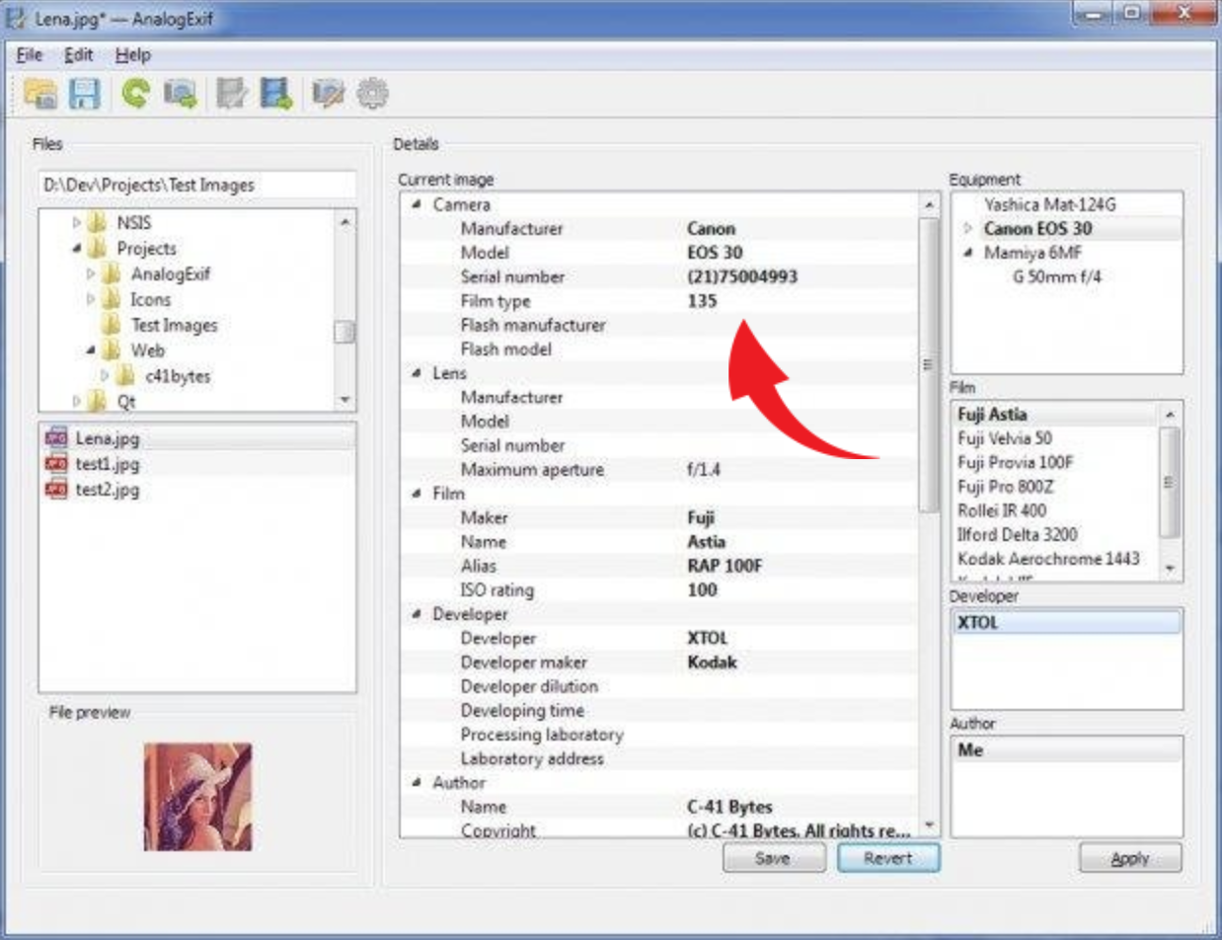
Task: Click the camera serial number (21)75004993
Action: (742, 277)
